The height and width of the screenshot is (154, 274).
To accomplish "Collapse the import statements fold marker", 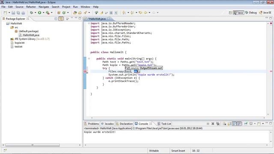I will (x=89, y=23).
